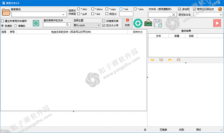Screen dimensions: 224x133
Task: Click the 当前 column header in results
Action: (191, 36)
